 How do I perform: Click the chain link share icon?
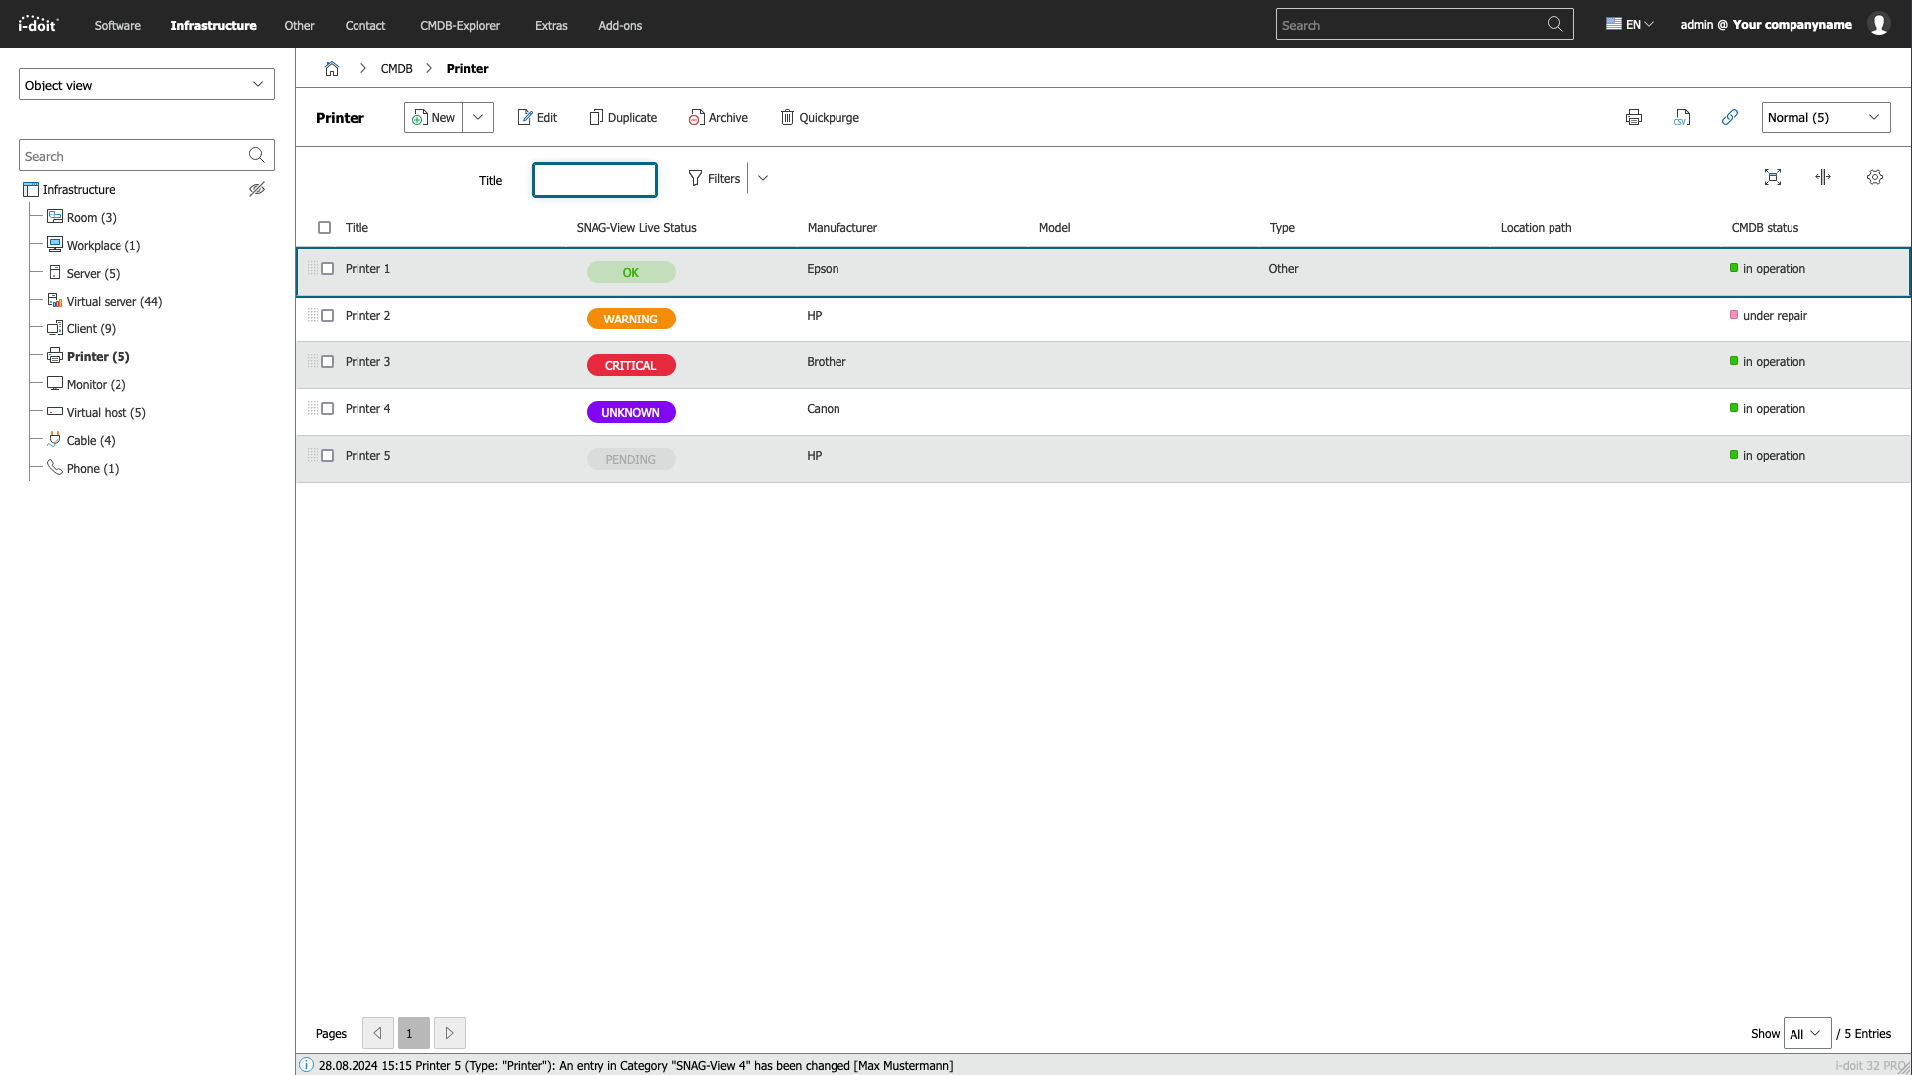pyautogui.click(x=1730, y=117)
